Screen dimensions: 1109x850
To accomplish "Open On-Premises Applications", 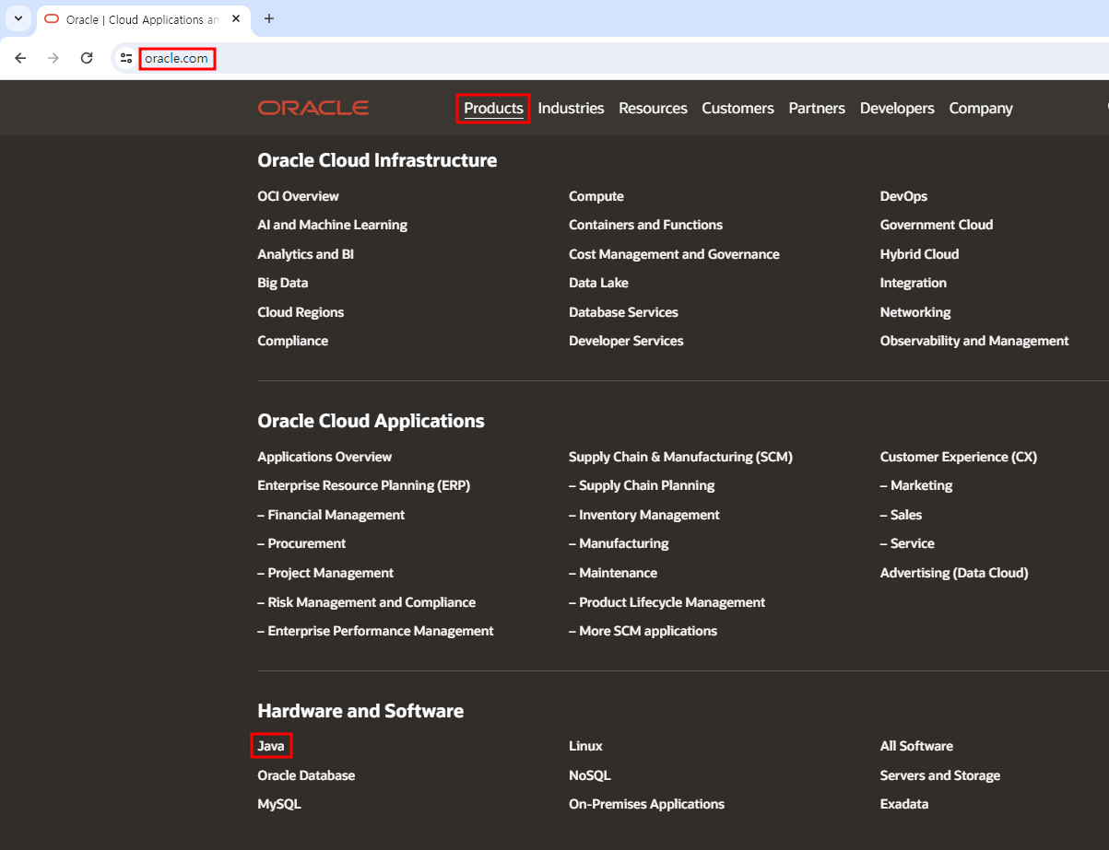I will tap(646, 804).
